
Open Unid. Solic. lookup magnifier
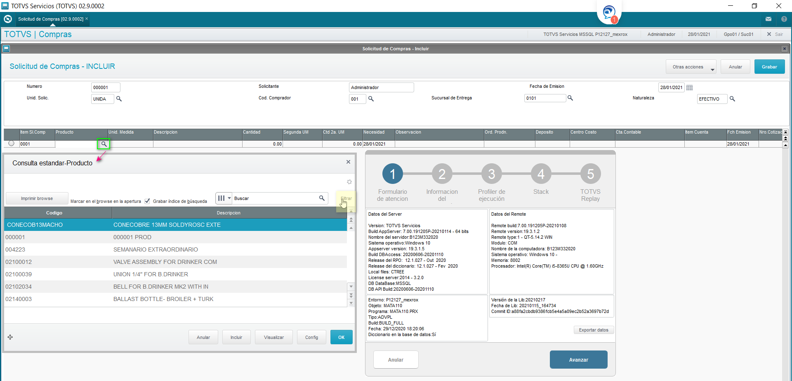(x=119, y=99)
